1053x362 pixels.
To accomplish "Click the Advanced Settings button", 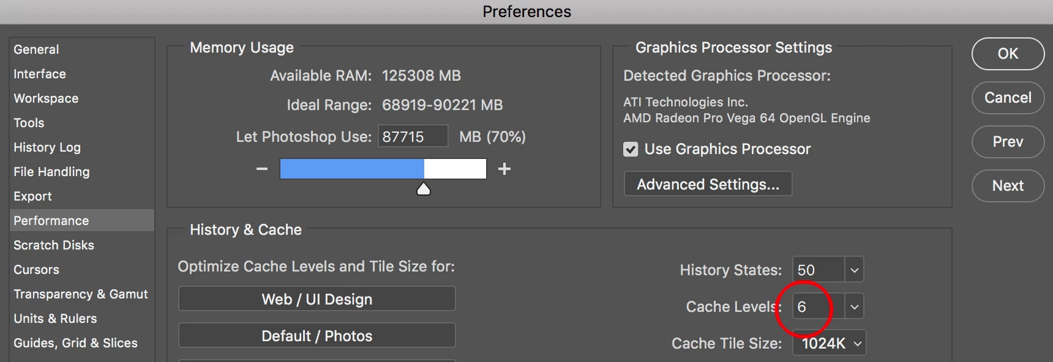I will 708,184.
